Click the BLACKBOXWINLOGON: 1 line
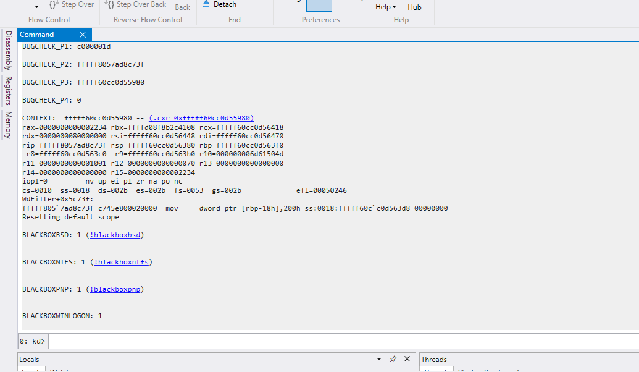The width and height of the screenshot is (639, 372). click(x=62, y=316)
